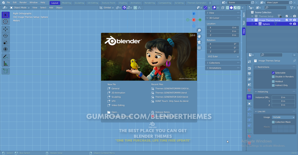Uncheck the Selectable checkbox
This screenshot has width=298, height=155.
[x=273, y=73]
